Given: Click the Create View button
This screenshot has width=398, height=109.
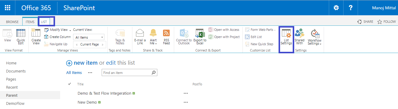Looking at the screenshot, I should (36, 37).
